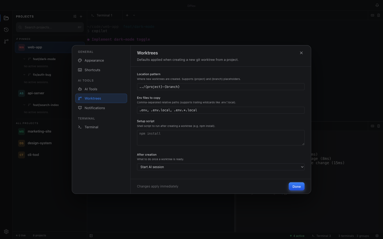Click the Pinned section header
This screenshot has height=239, width=383.
click(23, 39)
